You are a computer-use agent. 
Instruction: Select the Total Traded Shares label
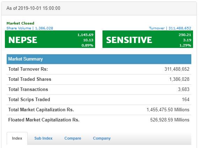(30, 79)
